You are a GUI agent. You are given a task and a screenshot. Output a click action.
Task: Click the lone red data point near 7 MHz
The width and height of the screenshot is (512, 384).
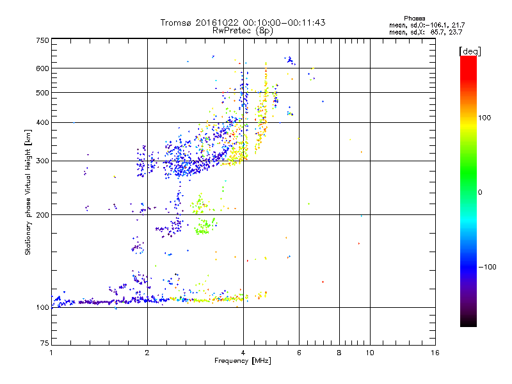pyautogui.click(x=323, y=282)
